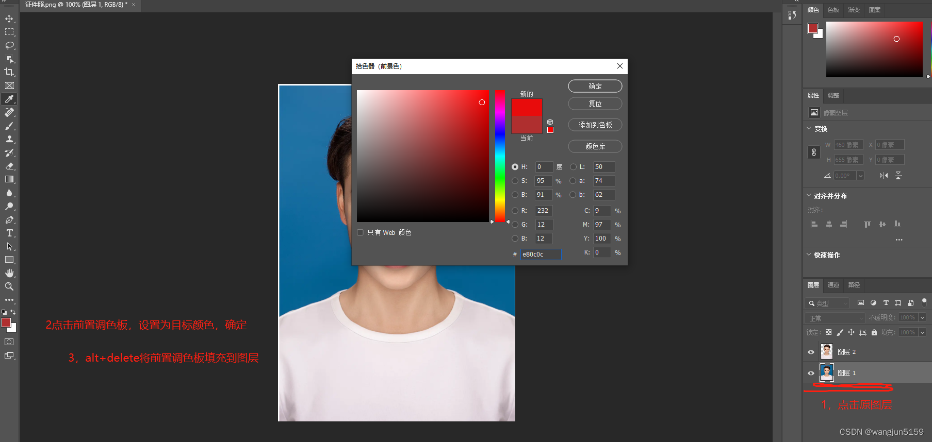Screen dimensions: 932x442
Task: Select the Eraser tool
Action: [x=9, y=166]
